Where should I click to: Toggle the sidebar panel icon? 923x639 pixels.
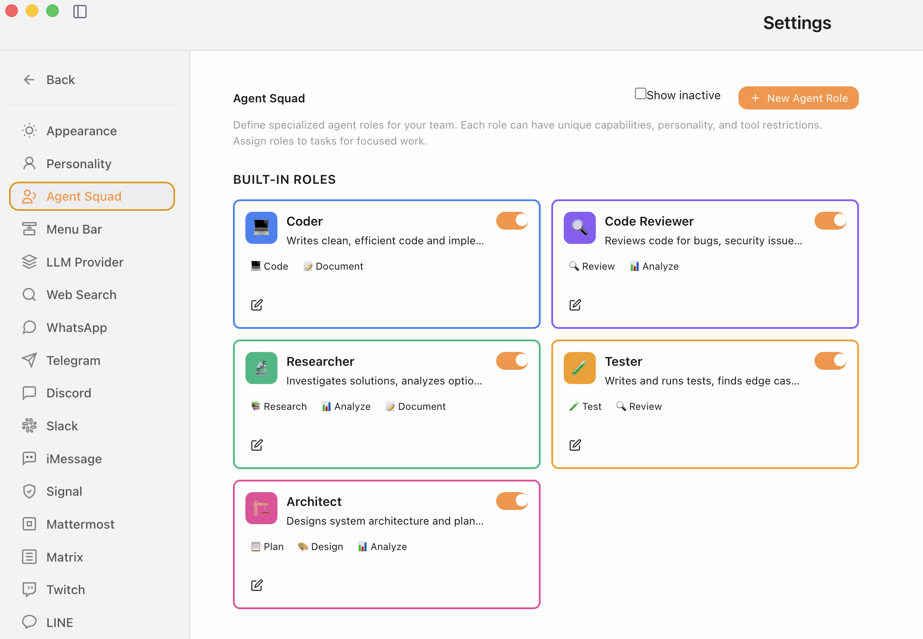[80, 11]
